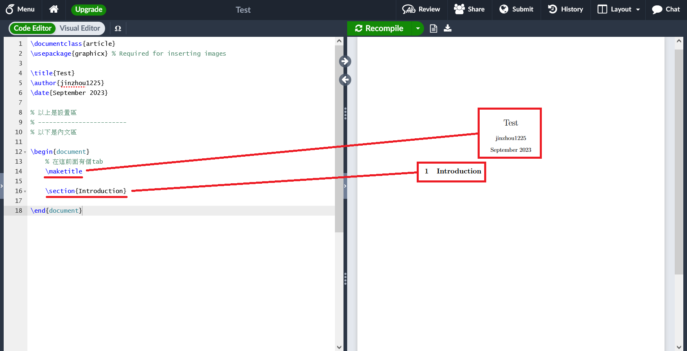The width and height of the screenshot is (687, 351).
Task: Open the logs and output files icon
Action: pyautogui.click(x=433, y=28)
